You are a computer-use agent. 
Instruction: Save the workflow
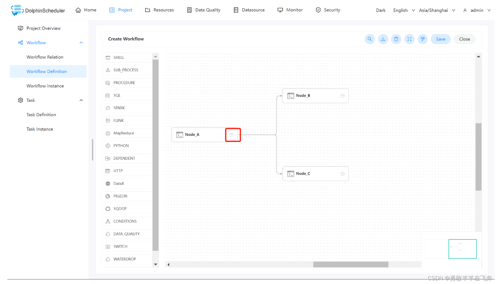441,39
